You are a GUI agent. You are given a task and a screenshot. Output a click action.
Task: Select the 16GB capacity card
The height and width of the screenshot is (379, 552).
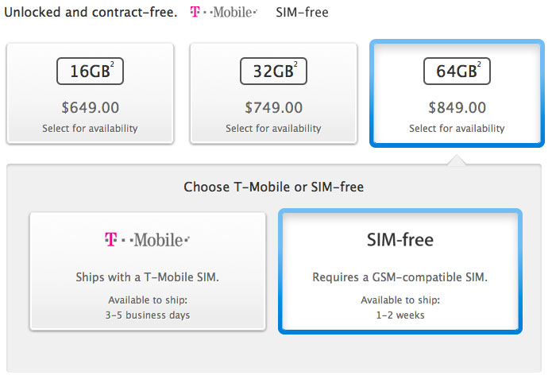click(90, 93)
